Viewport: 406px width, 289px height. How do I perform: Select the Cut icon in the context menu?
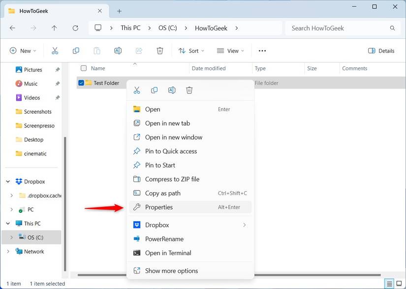(x=137, y=90)
